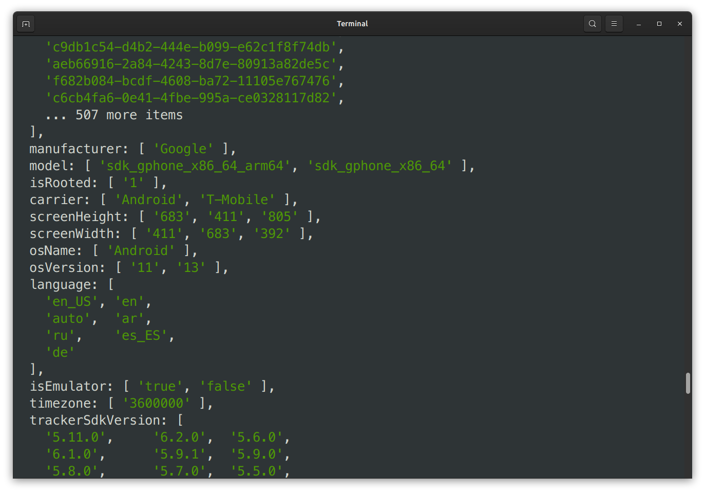Click the screenHeight value '805'
The image size is (705, 493).
click(280, 216)
